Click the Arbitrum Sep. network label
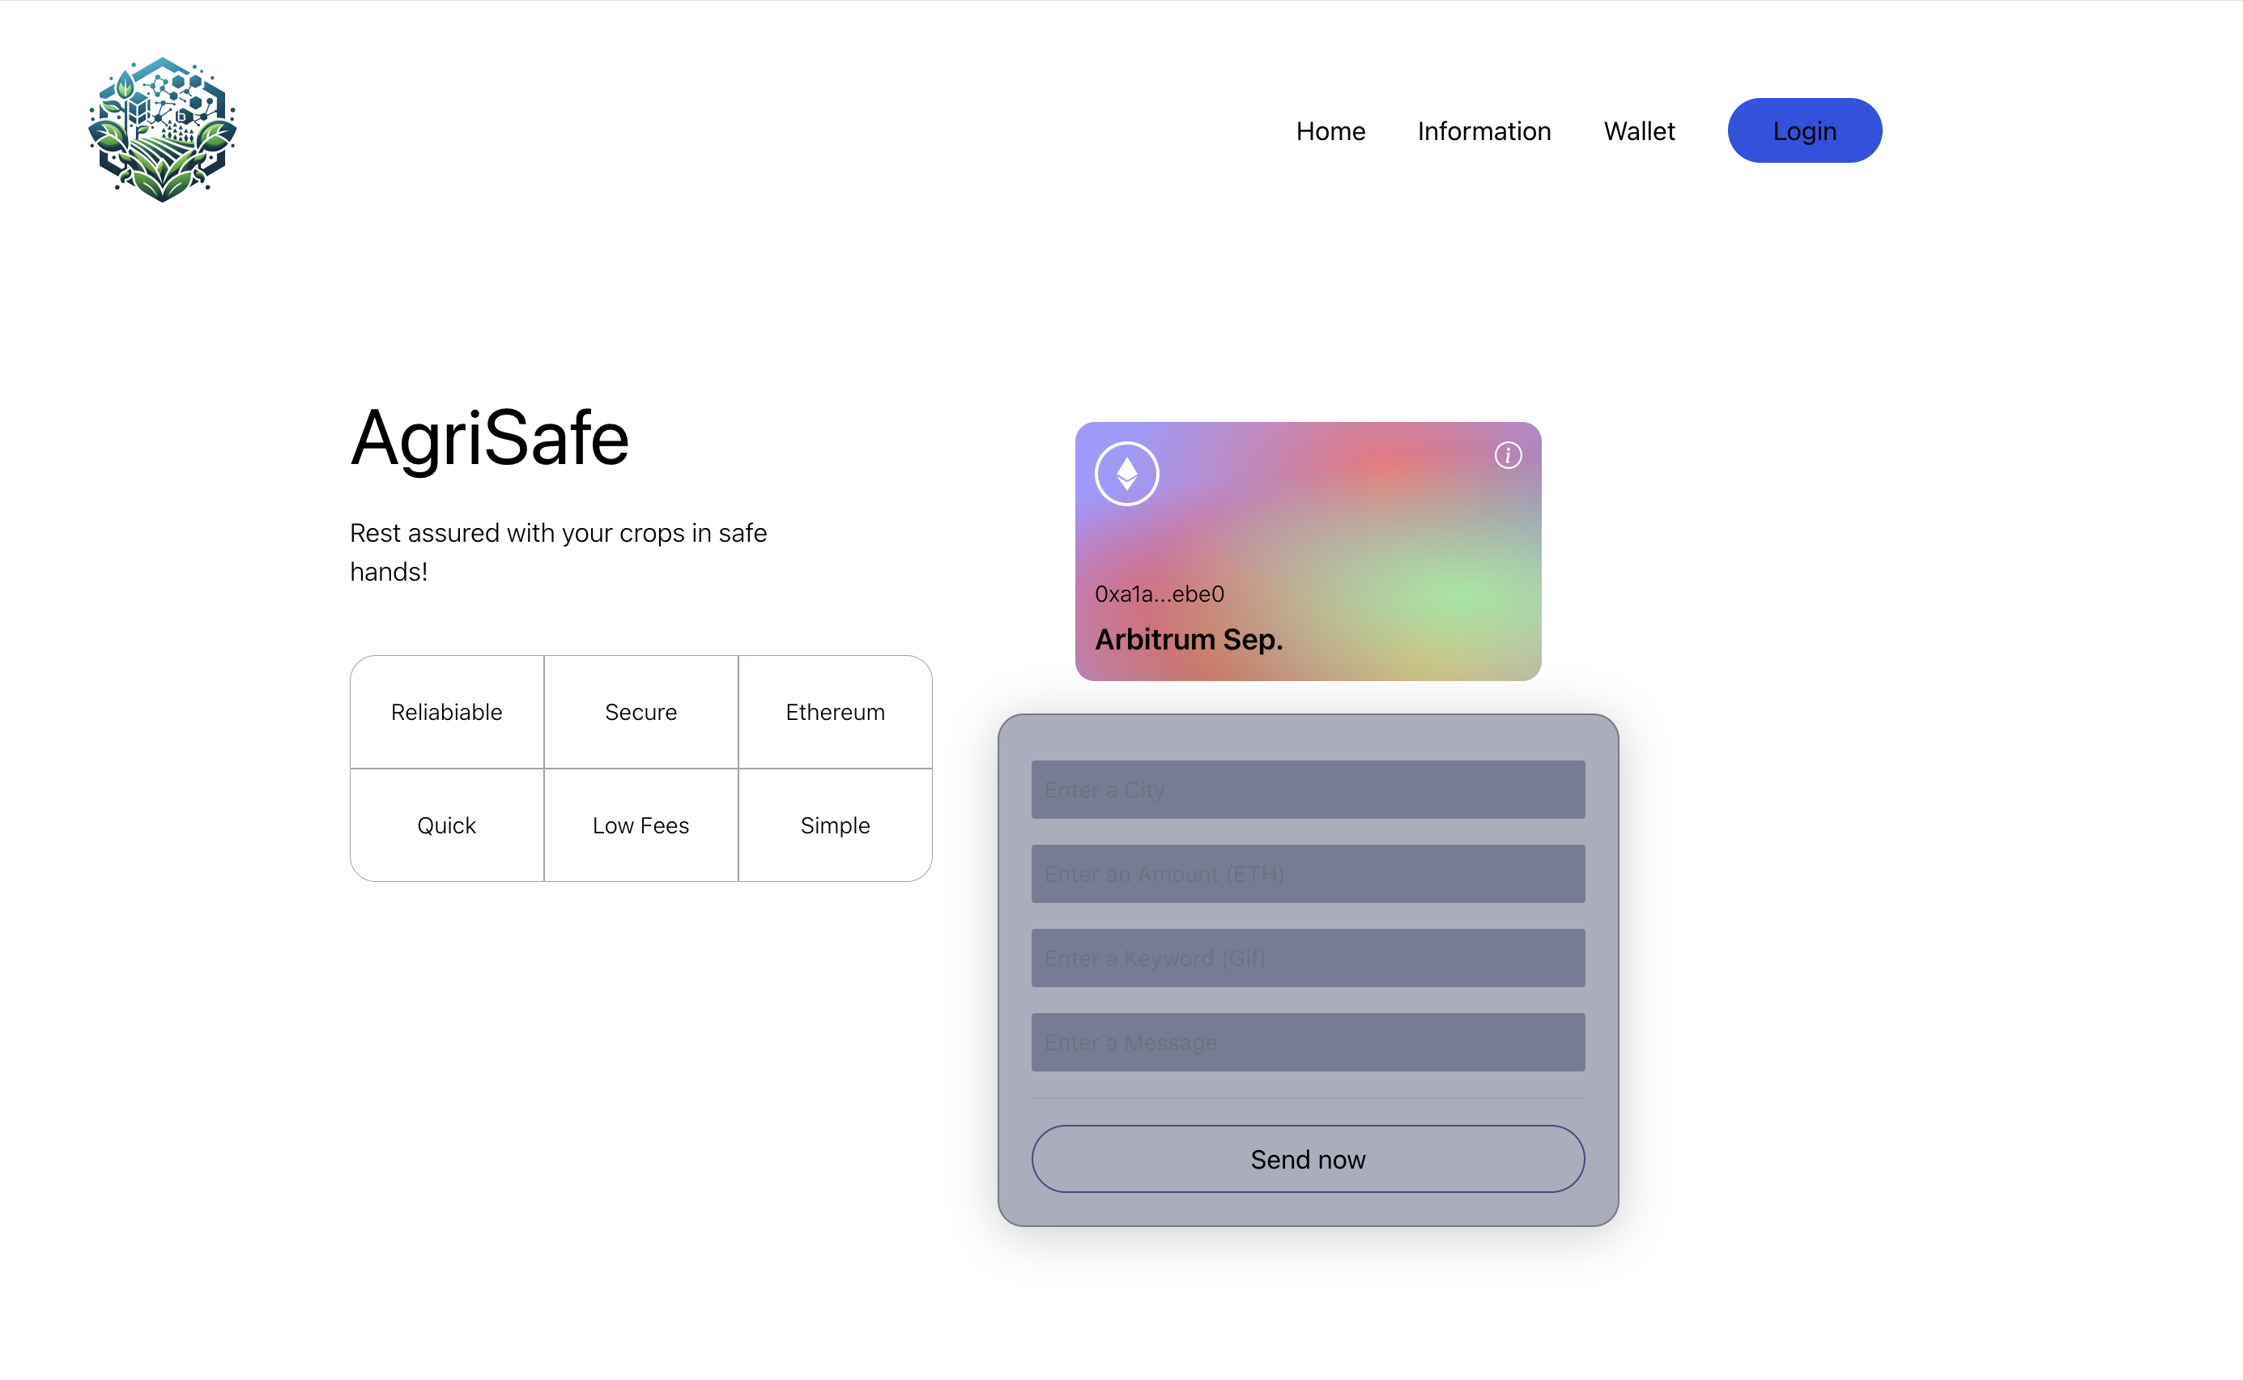The width and height of the screenshot is (2243, 1380). 1188,640
